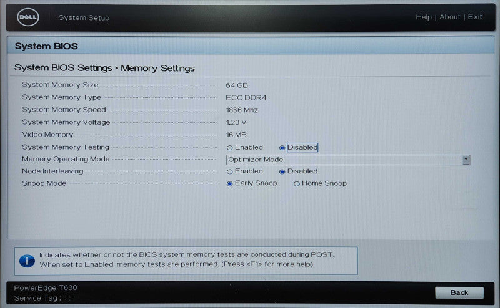This screenshot has width=500, height=308.
Task: Click the Snoop Mode label
Action: point(44,183)
